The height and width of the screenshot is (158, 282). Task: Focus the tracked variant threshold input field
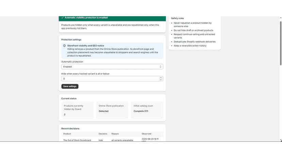pyautogui.click(x=112, y=79)
